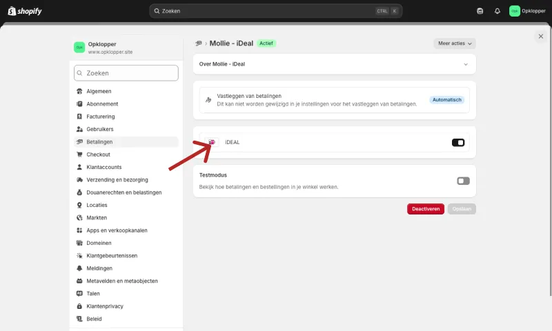Image resolution: width=552 pixels, height=331 pixels.
Task: Click the Klantaccounts person icon
Action: [x=79, y=167]
